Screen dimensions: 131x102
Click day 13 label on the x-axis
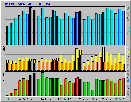54,99
